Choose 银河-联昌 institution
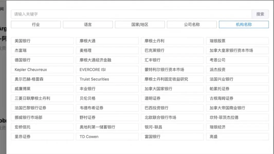 pyautogui.click(x=172, y=127)
